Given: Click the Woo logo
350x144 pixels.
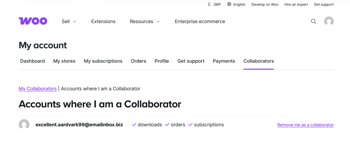Looking at the screenshot, I should (x=33, y=21).
